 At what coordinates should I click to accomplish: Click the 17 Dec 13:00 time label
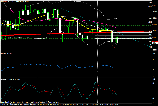(x=14, y=105)
